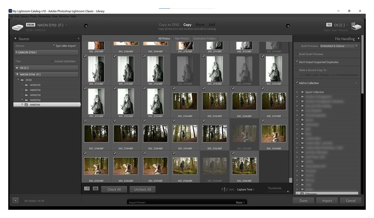
Task: Click the Uncheck All button
Action: 142,189
